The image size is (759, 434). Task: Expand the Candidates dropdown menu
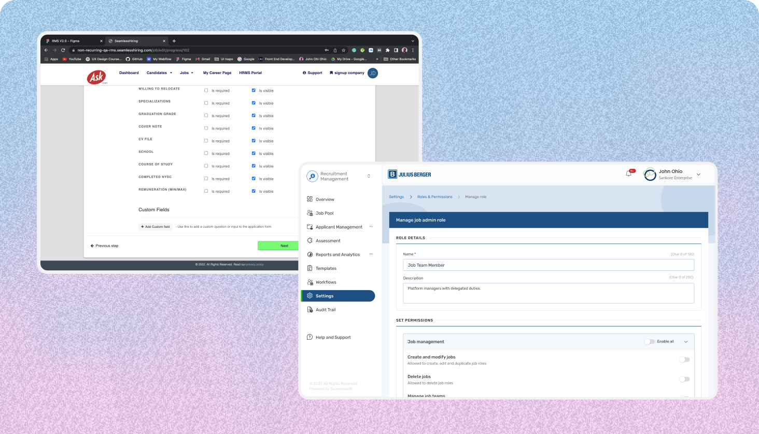(x=159, y=73)
